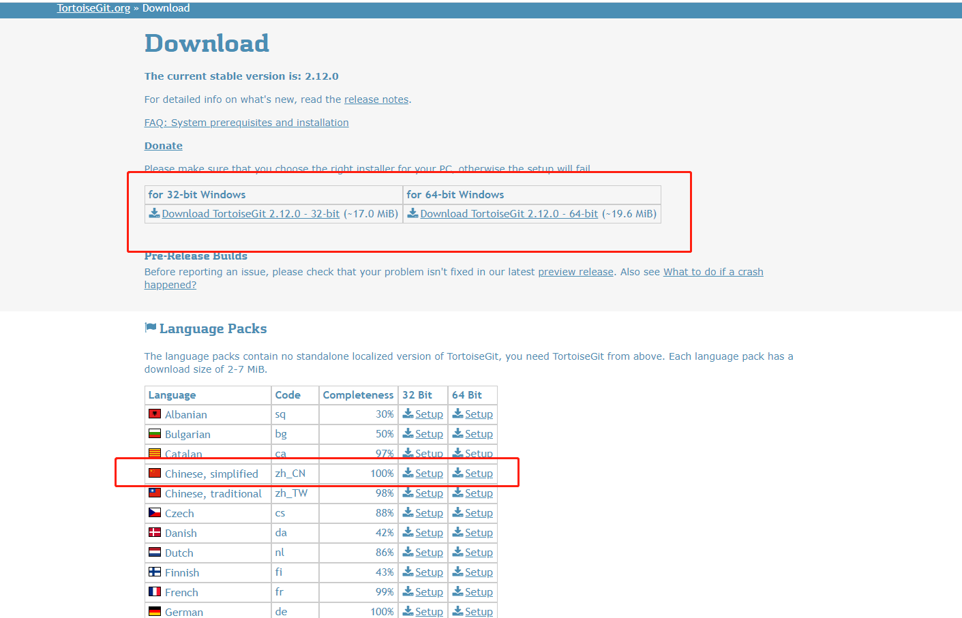Click the 'Chinese, traditional' language name
The width and height of the screenshot is (962, 618).
213,494
